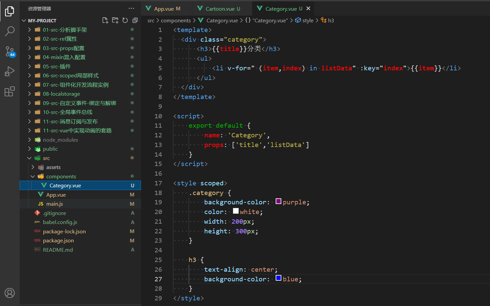Viewport: 490px width, 306px height.
Task: Open the Accounts menu icon
Action: point(10,293)
